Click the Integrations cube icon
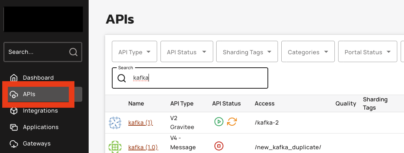The height and width of the screenshot is (153, 404). pos(14,111)
